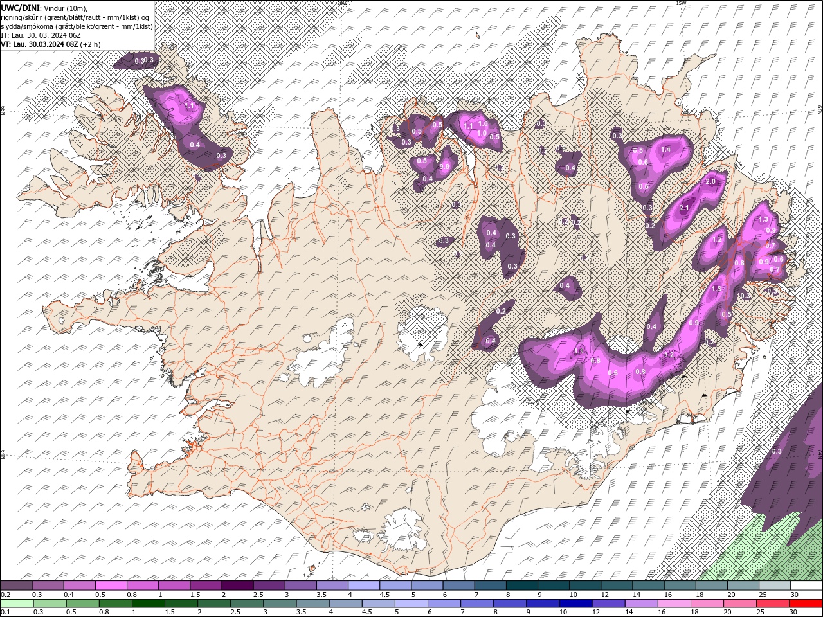Pick the dark purple 2 swatch on upper scale
The height and width of the screenshot is (617, 823).
click(238, 586)
